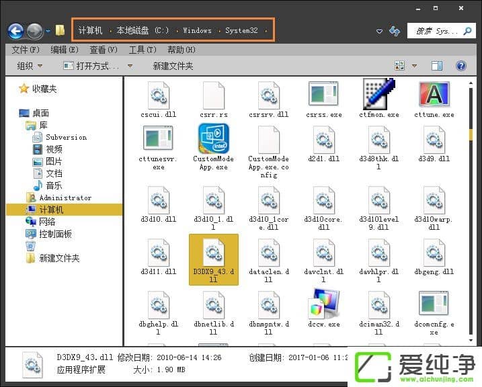Select the csrr.rs file icon

pos(214,95)
